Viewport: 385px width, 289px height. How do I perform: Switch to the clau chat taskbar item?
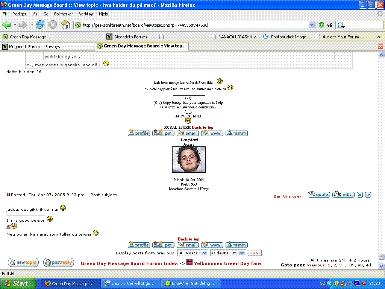click(x=130, y=283)
